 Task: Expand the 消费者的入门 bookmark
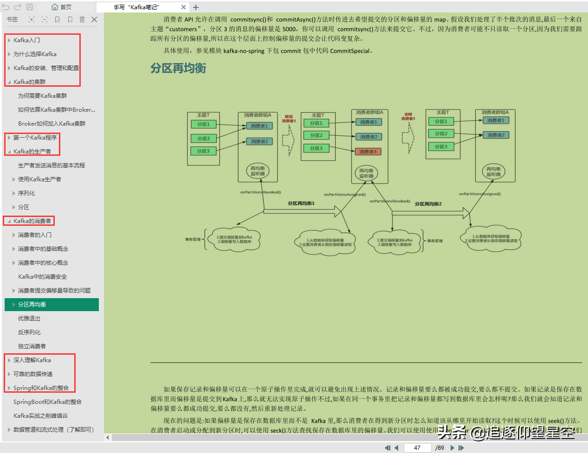tap(14, 235)
